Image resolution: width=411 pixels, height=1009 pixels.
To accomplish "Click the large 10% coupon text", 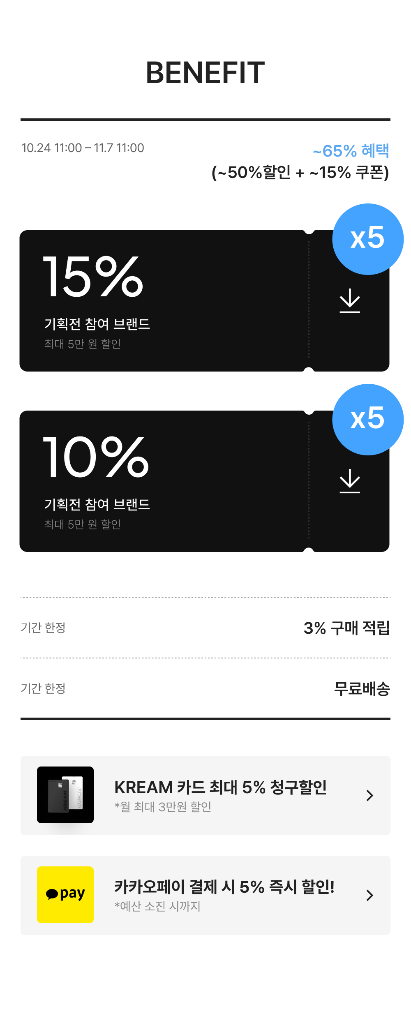I will pos(96,457).
